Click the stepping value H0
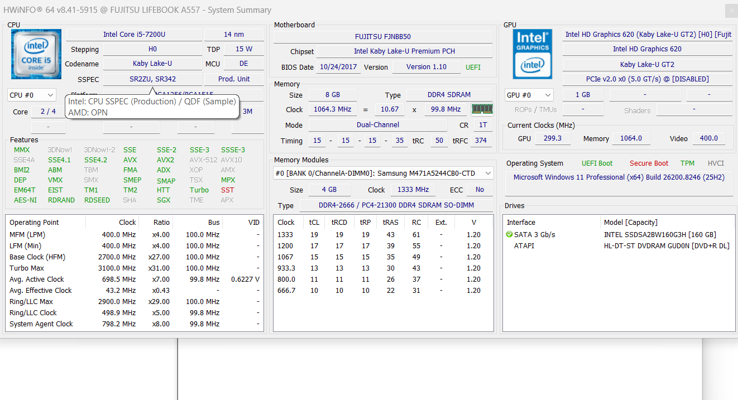Viewport: 738px width, 400px height. [x=152, y=49]
